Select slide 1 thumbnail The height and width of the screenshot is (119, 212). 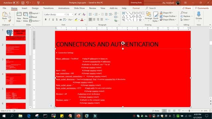point(16,35)
